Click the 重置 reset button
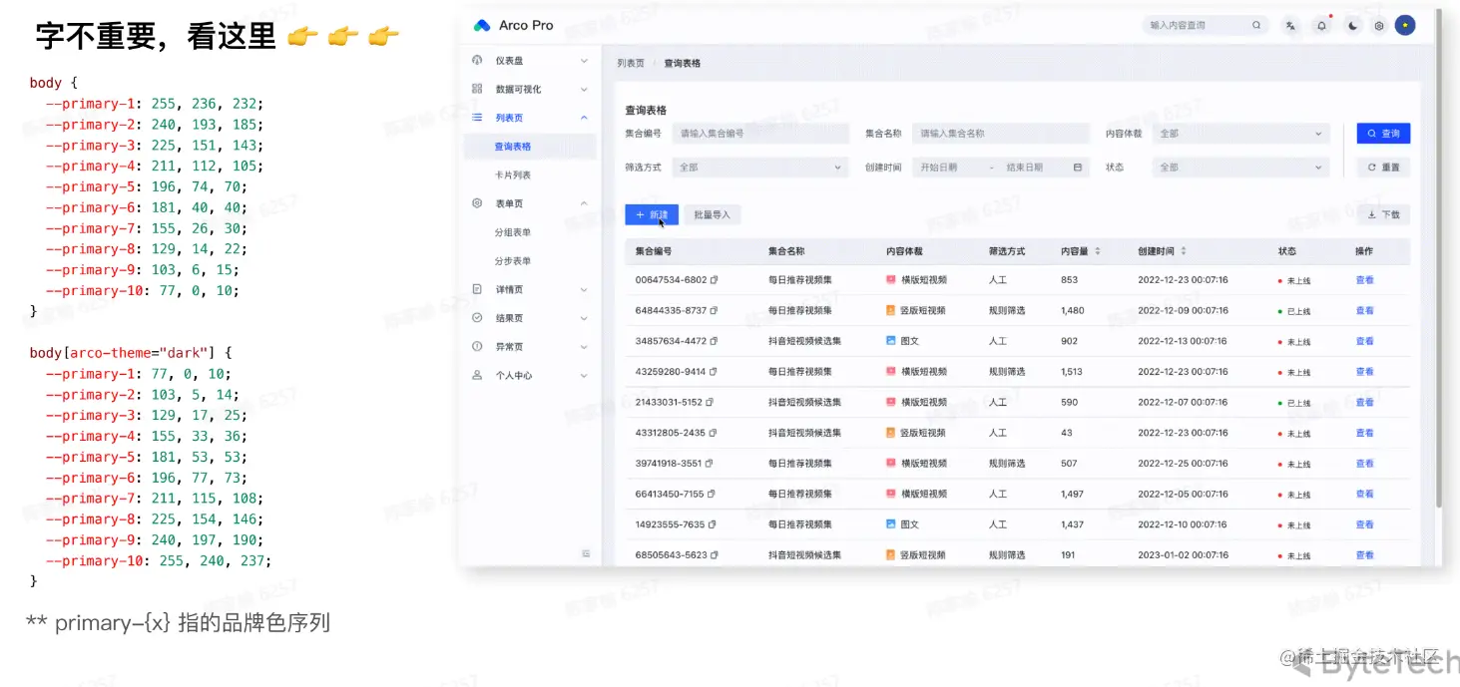 1383,168
